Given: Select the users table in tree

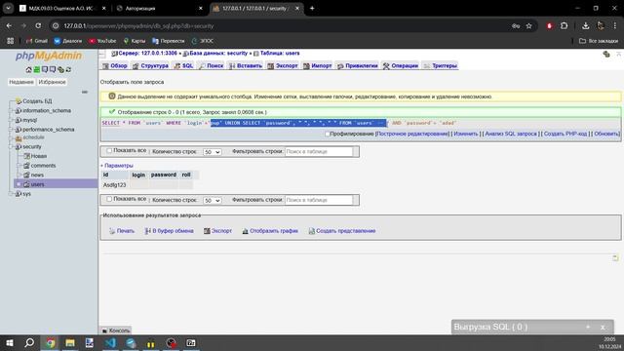Looking at the screenshot, I should pos(37,184).
